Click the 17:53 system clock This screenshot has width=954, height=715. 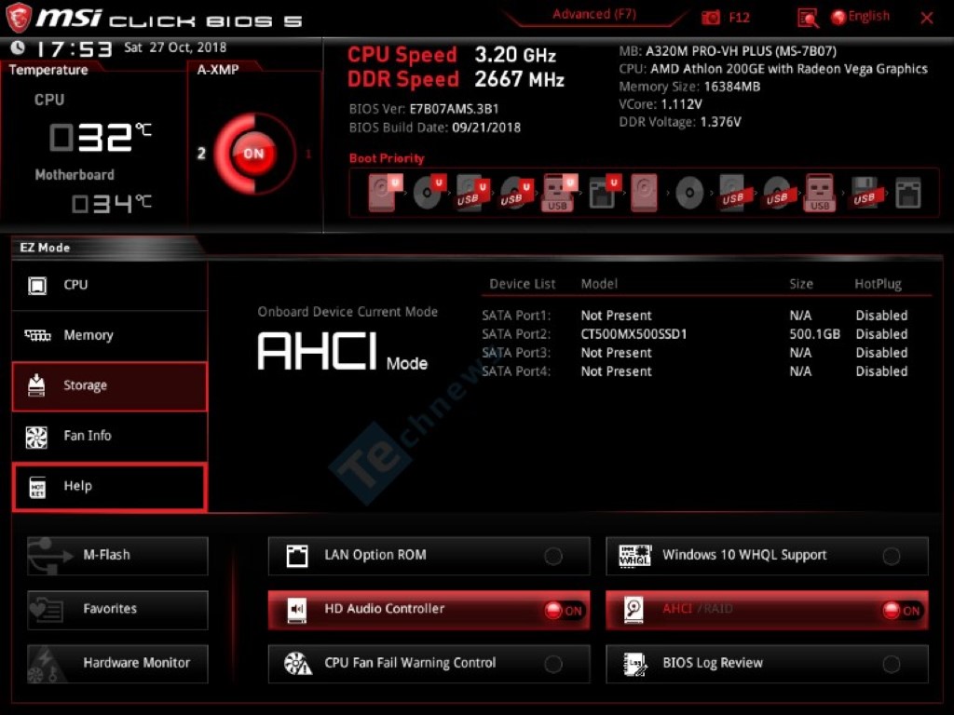point(74,48)
